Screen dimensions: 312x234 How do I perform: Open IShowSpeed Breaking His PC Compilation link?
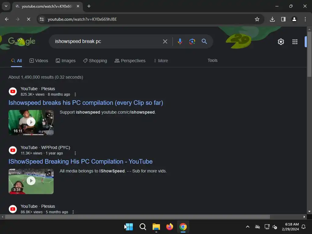coord(80,161)
